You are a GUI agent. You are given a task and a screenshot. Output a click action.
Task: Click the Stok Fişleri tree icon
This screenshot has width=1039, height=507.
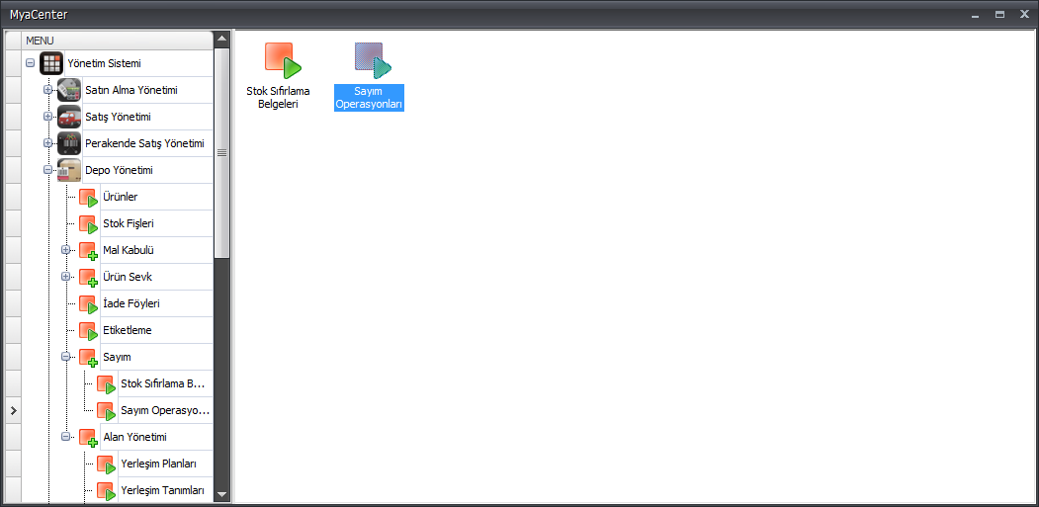(88, 224)
